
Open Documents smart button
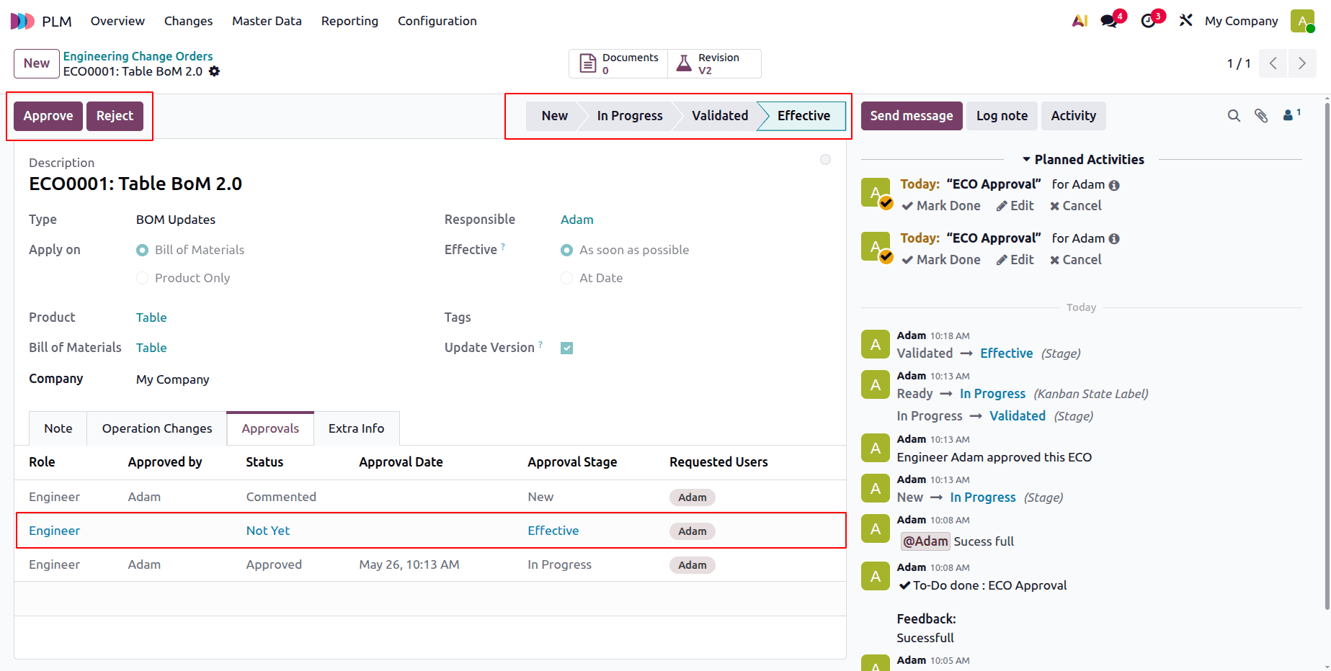[619, 63]
